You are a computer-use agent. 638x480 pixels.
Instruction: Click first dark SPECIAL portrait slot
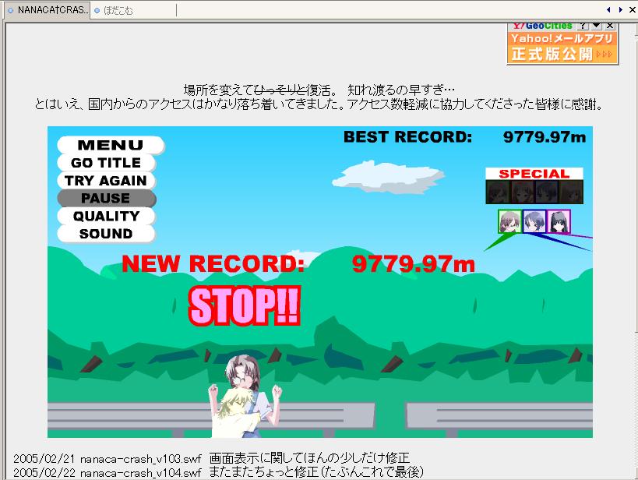(x=498, y=192)
